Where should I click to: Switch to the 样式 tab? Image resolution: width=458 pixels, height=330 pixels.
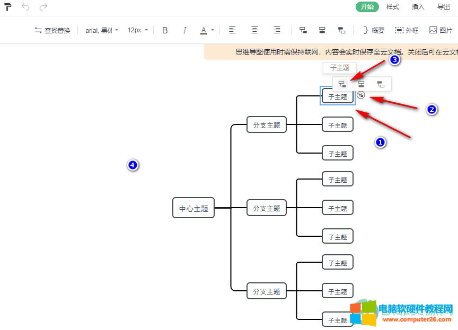(393, 7)
